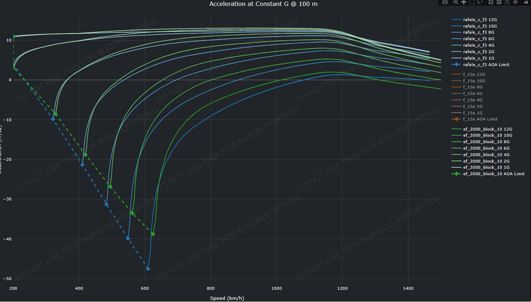The width and height of the screenshot is (531, 302).
Task: Select the Lasso Select tool
Action: tap(480, 2)
